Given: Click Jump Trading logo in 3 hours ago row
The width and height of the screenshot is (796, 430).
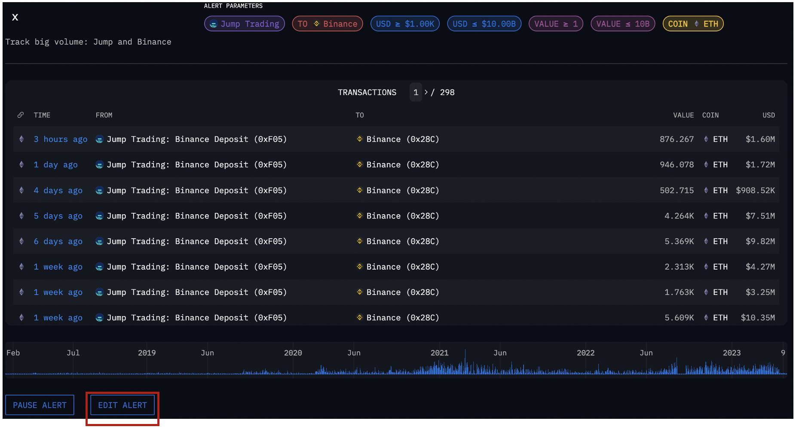Looking at the screenshot, I should 99,139.
